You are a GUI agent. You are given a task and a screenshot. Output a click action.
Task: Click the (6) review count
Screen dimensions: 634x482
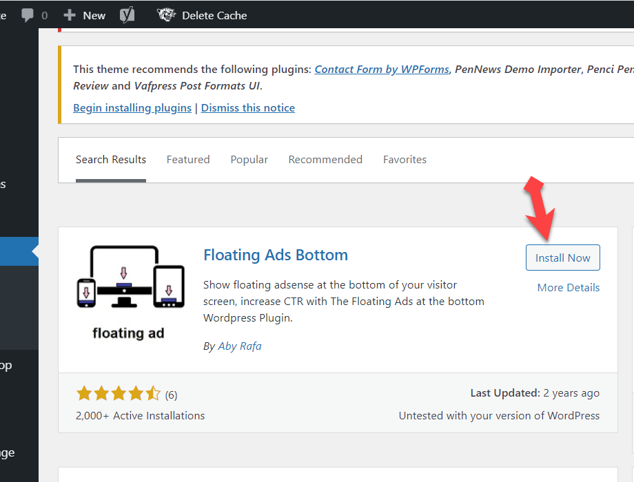tap(171, 395)
